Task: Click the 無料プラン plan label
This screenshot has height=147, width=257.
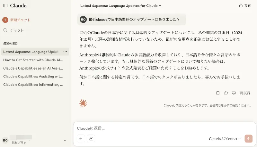Action: (x=19, y=143)
